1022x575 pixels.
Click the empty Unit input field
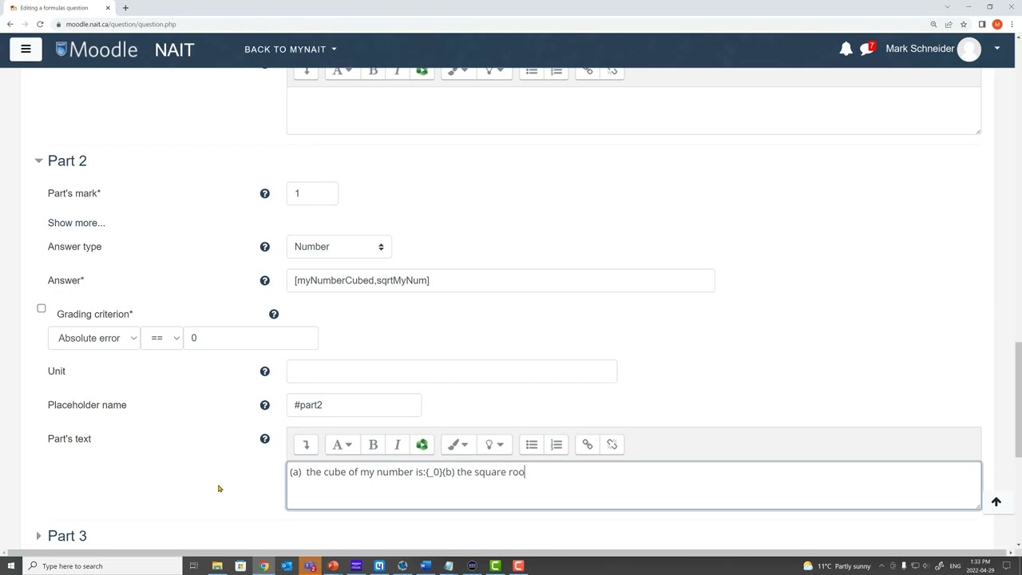coord(452,371)
